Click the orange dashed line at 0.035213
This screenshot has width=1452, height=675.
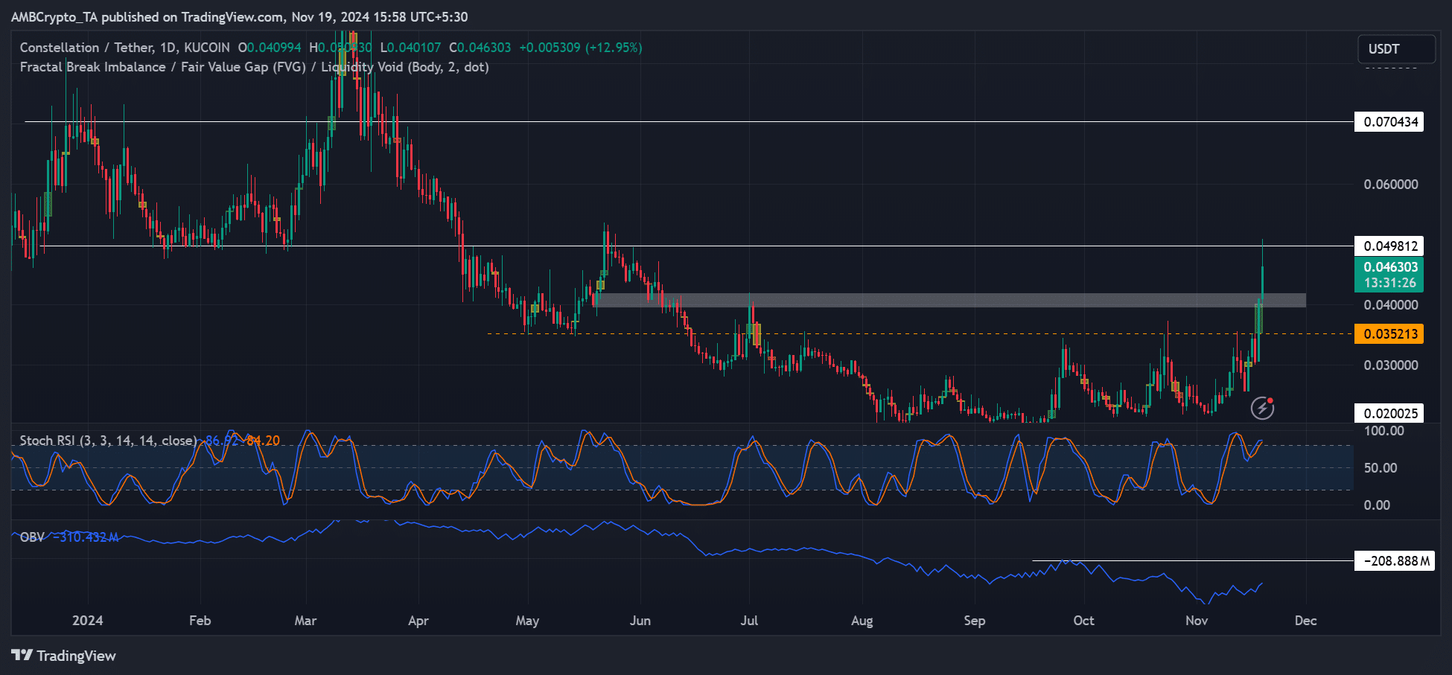920,333
